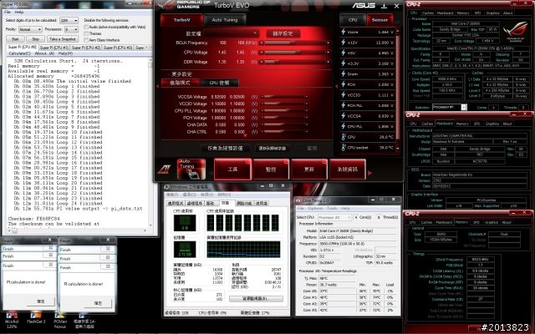Click the DDR Voltage increase arrow
The image size is (535, 334).
[x=329, y=62]
